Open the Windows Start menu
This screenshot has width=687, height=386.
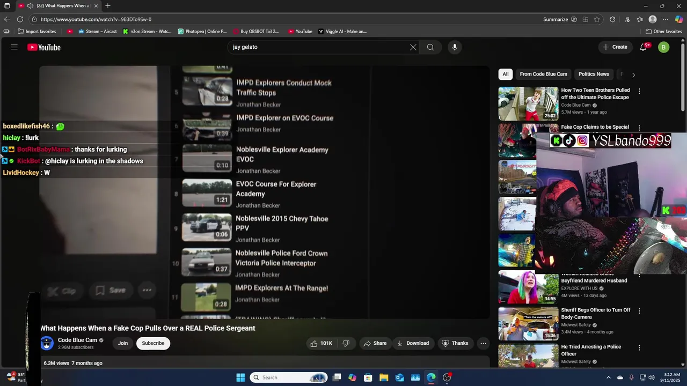click(240, 377)
